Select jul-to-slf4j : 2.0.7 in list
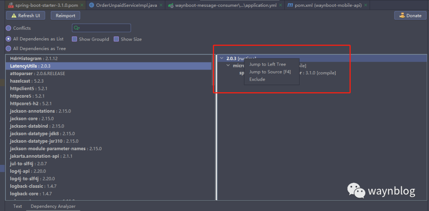 (x=108, y=164)
